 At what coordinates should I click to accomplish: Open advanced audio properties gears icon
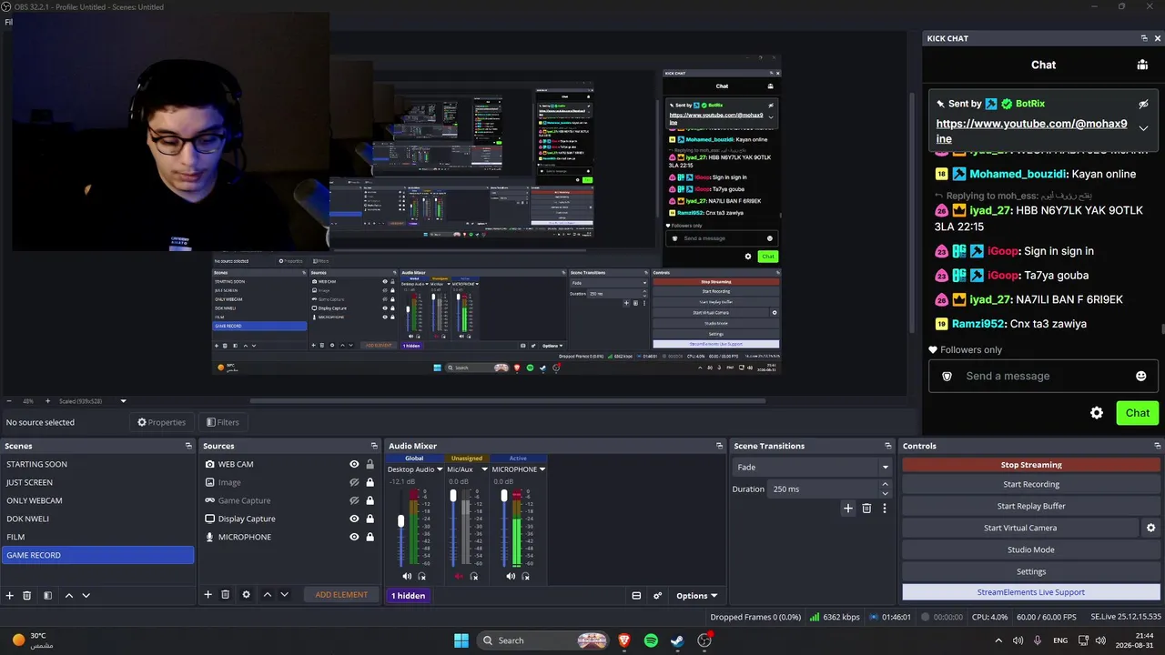click(x=658, y=596)
